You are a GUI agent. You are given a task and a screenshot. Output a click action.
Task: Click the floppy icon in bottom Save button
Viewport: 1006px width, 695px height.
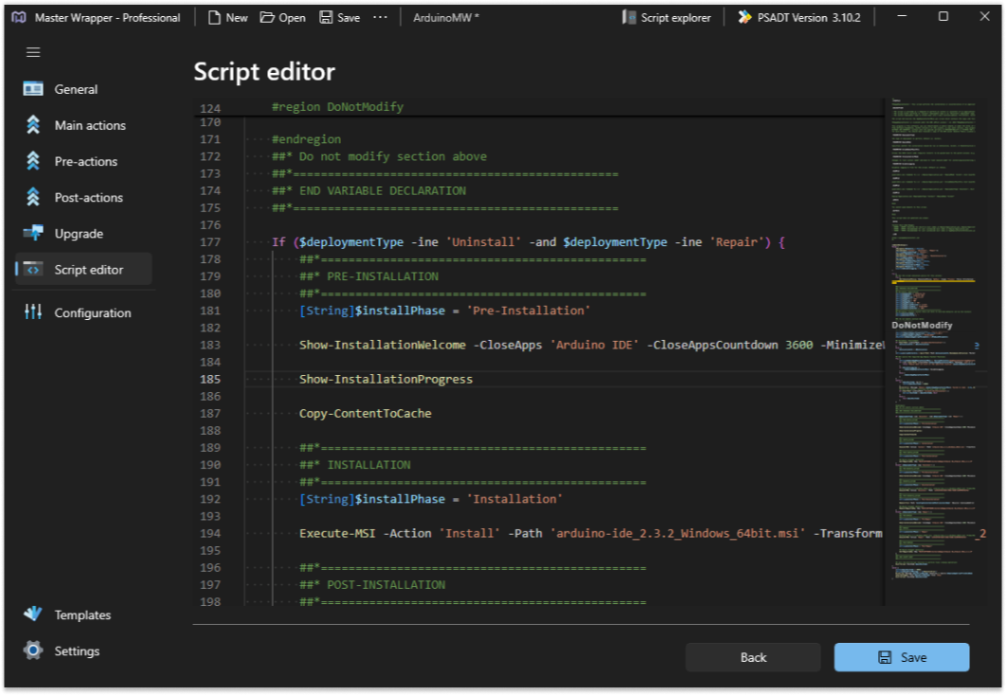click(885, 657)
